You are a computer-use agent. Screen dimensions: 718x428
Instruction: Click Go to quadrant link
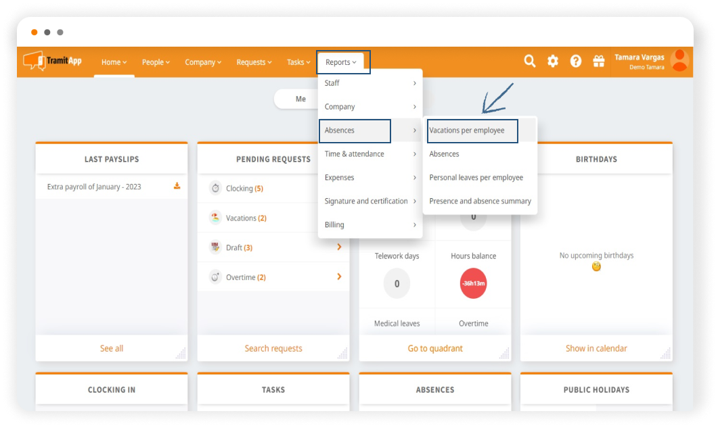click(x=435, y=348)
